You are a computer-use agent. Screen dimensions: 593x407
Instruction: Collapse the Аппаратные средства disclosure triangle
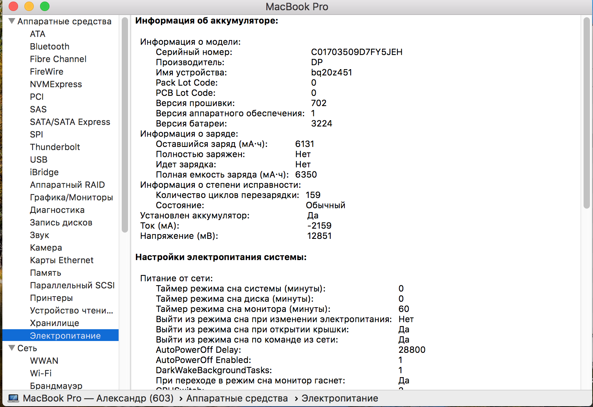12,21
